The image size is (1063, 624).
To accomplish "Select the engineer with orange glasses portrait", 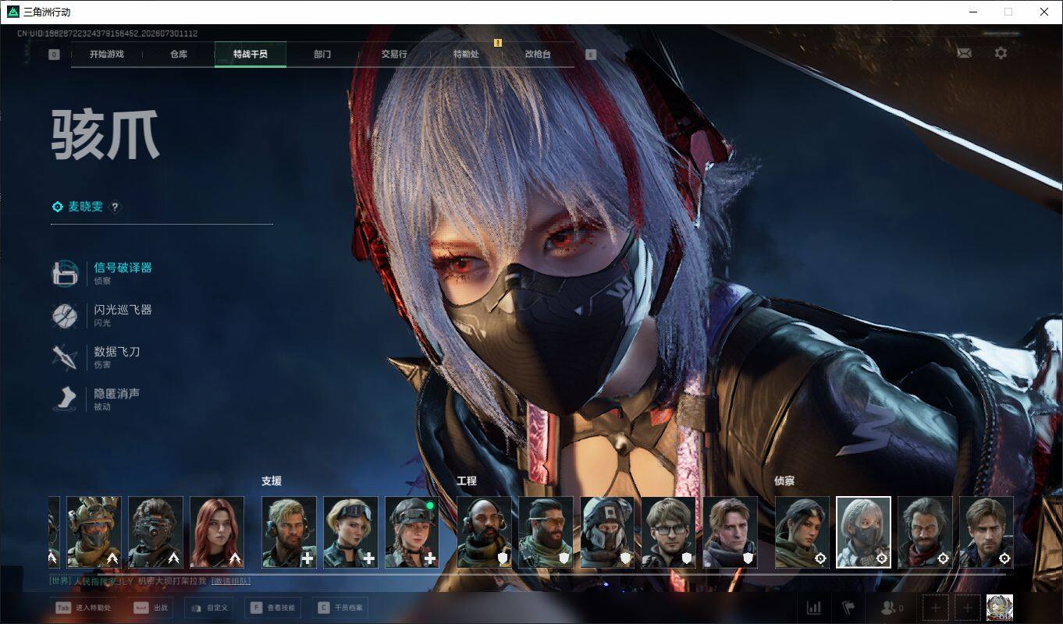I will point(546,532).
